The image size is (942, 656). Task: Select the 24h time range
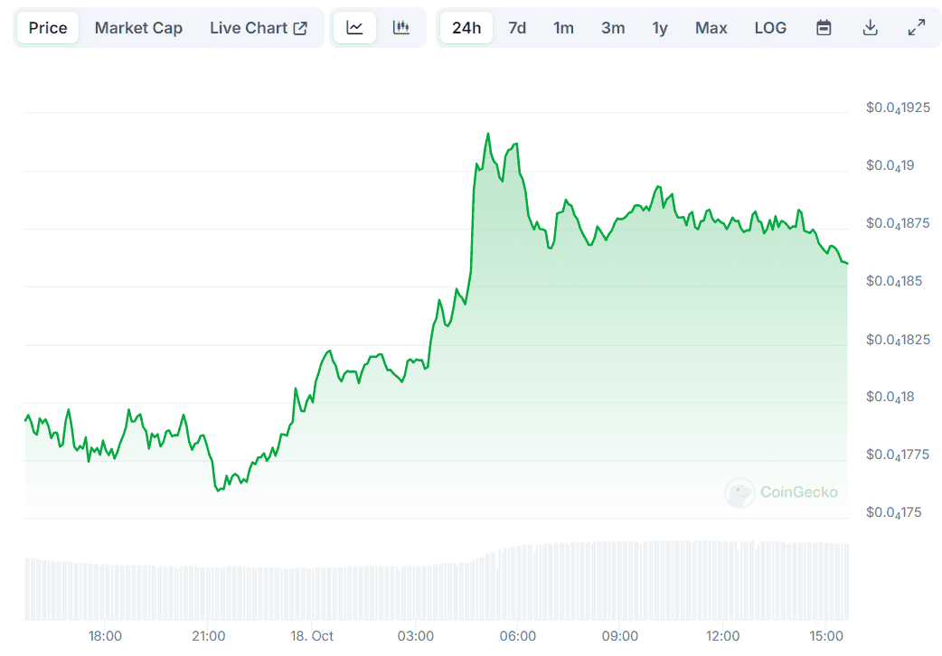click(x=466, y=28)
